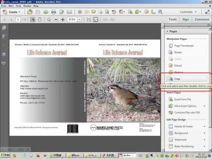212x159 pixels.
Task: Select the Hand pan tool
Action: (x=39, y=19)
